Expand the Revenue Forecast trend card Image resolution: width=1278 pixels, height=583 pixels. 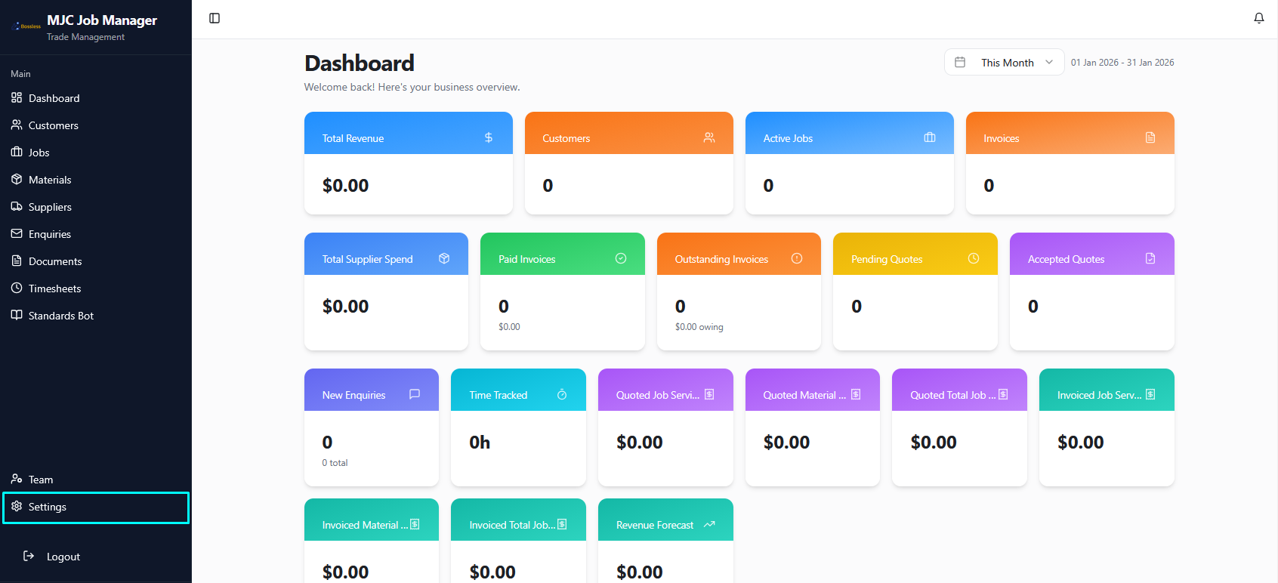point(665,525)
